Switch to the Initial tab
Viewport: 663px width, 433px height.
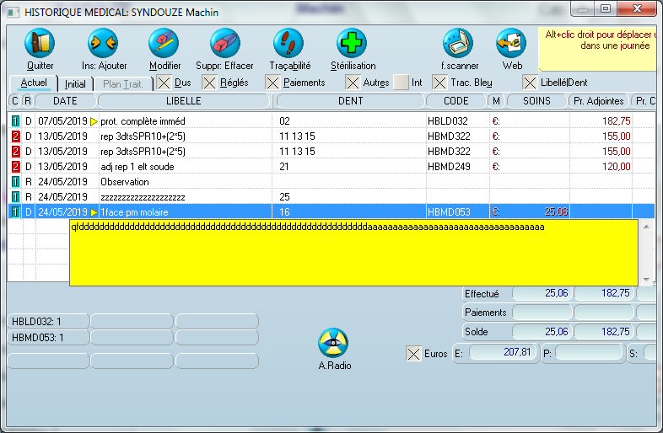[x=75, y=83]
